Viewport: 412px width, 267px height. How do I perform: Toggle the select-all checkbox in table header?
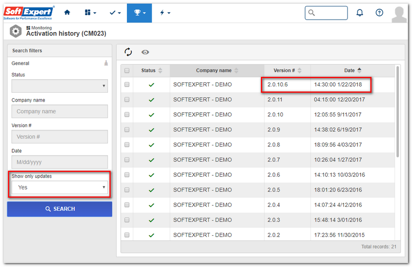point(127,70)
